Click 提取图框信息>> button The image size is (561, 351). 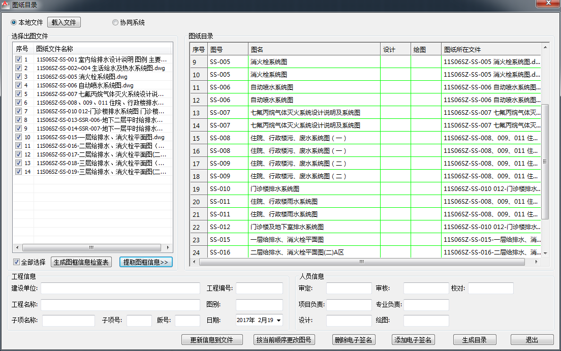(146, 262)
